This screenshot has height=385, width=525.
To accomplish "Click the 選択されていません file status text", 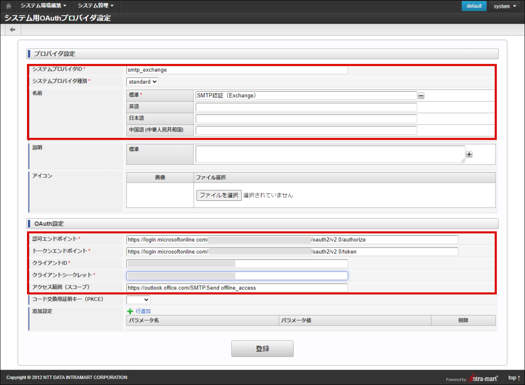I will [268, 195].
